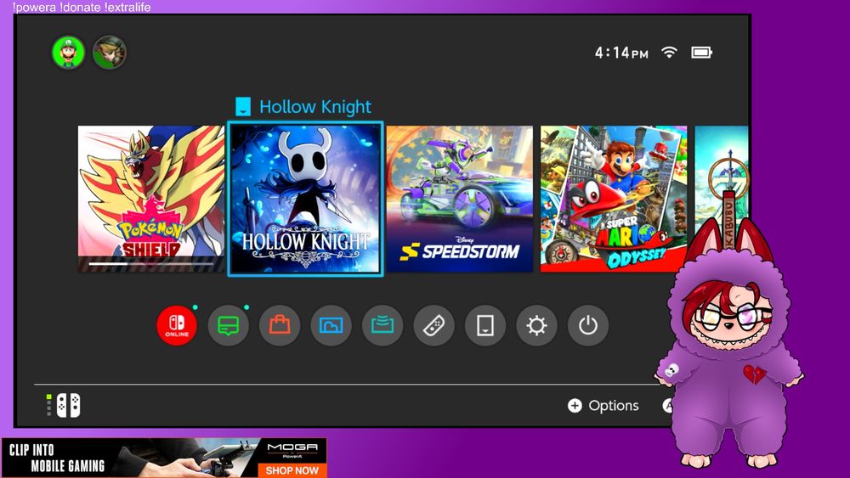Click SHOP NOW on MOGA ad
The height and width of the screenshot is (478, 850).
tap(292, 470)
